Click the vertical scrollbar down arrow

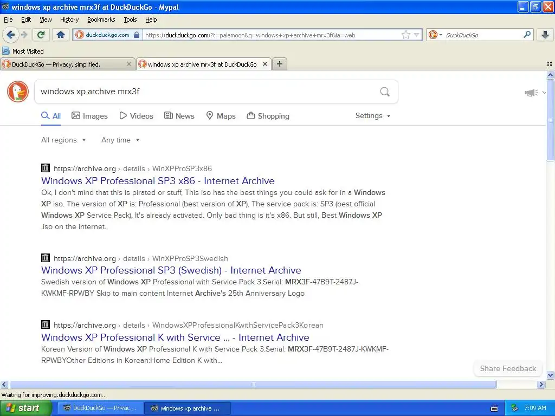point(550,375)
